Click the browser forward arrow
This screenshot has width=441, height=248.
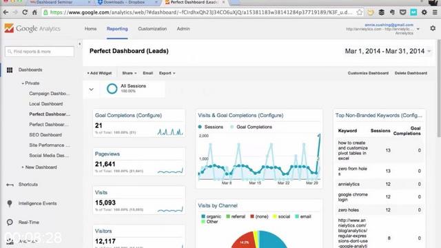pos(15,12)
